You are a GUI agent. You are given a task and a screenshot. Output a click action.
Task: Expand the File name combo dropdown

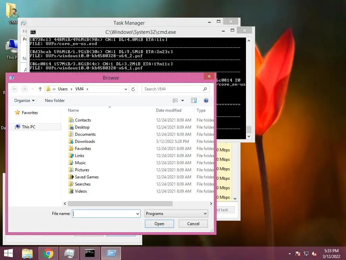[138, 214]
